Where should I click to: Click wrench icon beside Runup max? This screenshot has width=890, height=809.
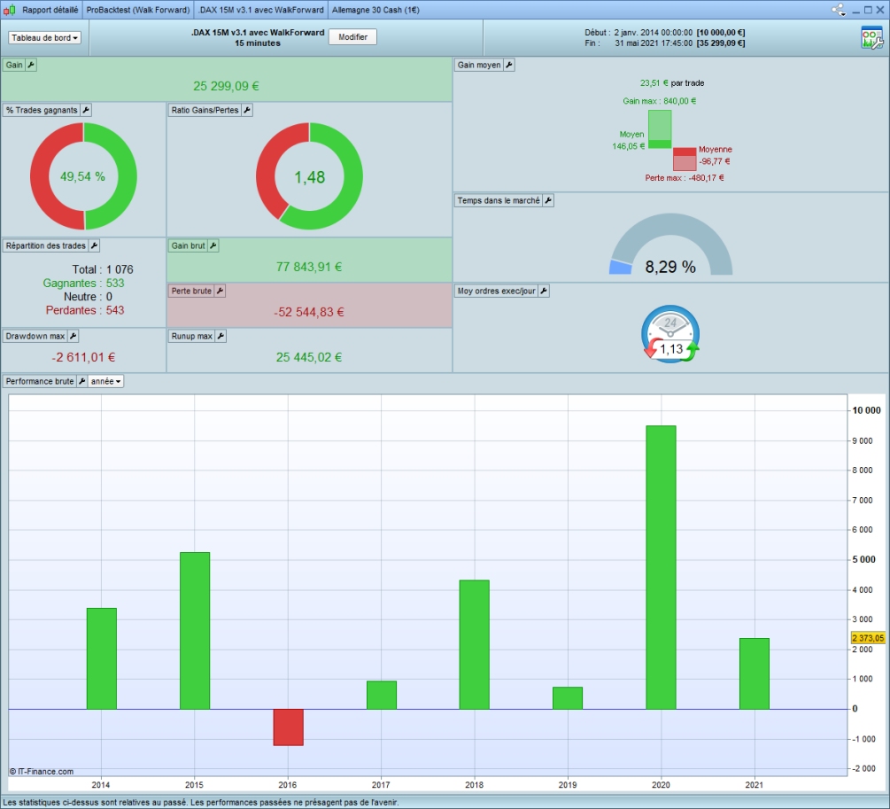[221, 337]
